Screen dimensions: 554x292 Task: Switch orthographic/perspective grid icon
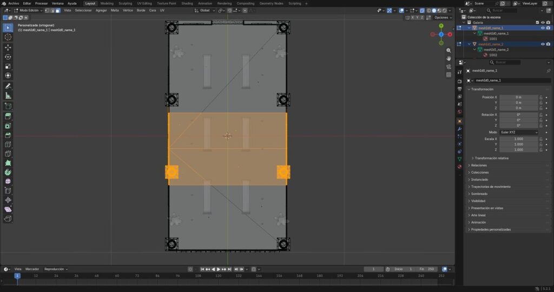coord(449,75)
